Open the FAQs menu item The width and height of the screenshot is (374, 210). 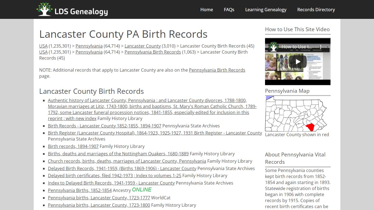tap(229, 10)
